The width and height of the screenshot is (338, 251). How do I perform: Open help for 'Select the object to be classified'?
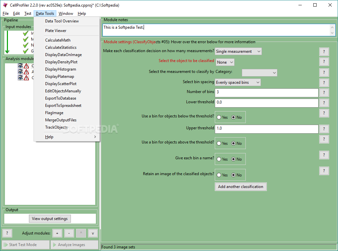324,62
